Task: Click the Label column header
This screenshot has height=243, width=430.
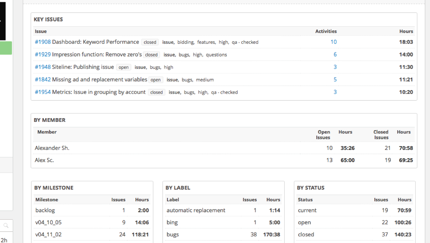Action: (173, 200)
